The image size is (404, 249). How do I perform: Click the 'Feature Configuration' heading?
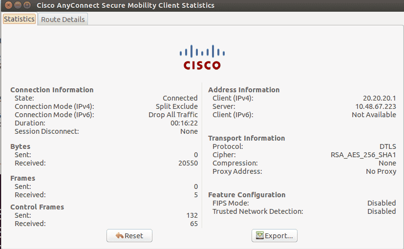coord(247,195)
